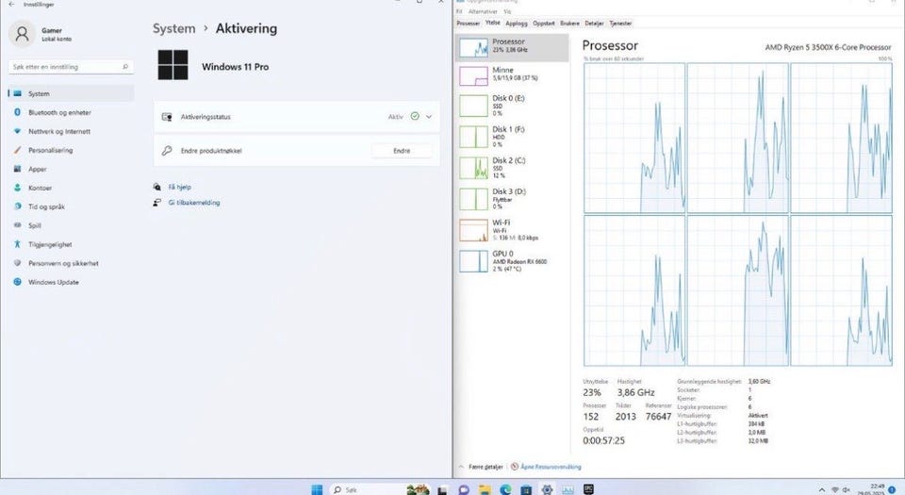Image resolution: width=905 pixels, height=495 pixels.
Task: Select Wi-Fi in Task Manager sidebar
Action: pos(512,230)
